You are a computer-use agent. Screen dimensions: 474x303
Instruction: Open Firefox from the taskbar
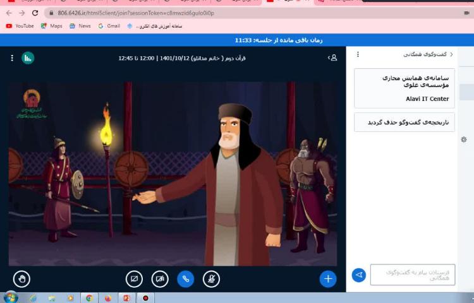[108, 298]
